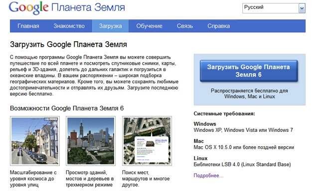Click text Распространяется бесплатно для Windows, Mac
The image size is (319, 191).
[249, 94]
